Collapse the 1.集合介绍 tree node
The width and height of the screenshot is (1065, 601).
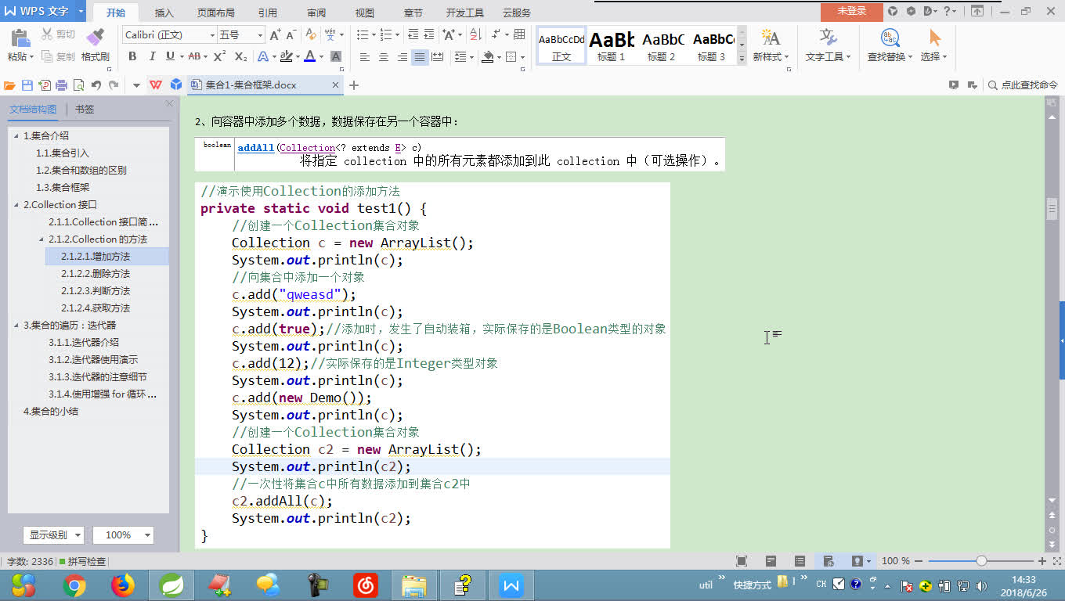pos(17,136)
